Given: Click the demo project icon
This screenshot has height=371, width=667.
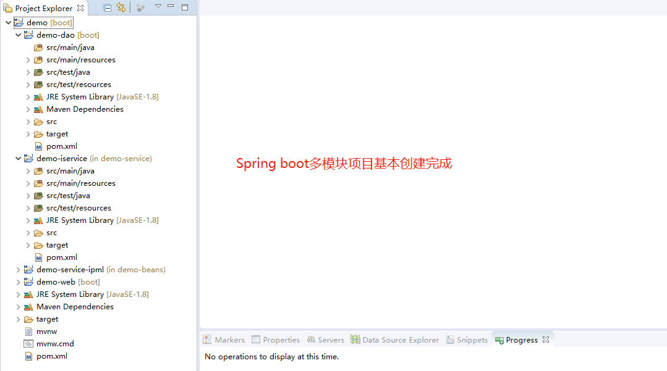Looking at the screenshot, I should coord(19,22).
